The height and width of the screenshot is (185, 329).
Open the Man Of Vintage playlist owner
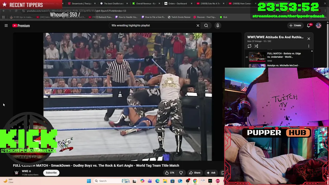pyautogui.click(x=254, y=41)
